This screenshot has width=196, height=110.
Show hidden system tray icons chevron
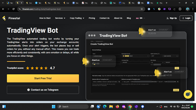157,107
